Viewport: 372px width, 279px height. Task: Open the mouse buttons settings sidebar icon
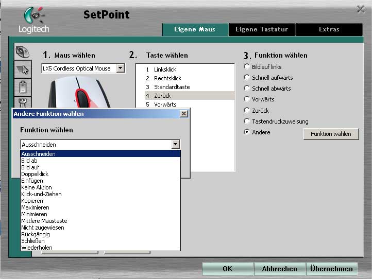(x=23, y=52)
